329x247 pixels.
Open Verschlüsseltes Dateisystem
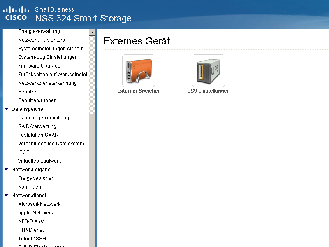tap(51, 143)
